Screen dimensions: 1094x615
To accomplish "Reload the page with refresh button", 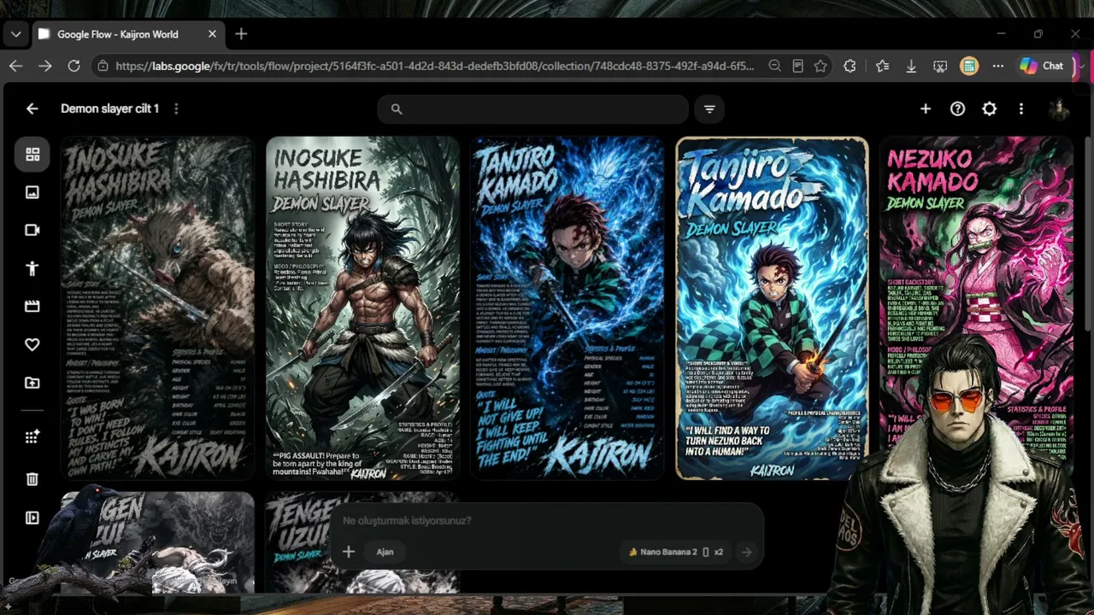I will [x=74, y=66].
